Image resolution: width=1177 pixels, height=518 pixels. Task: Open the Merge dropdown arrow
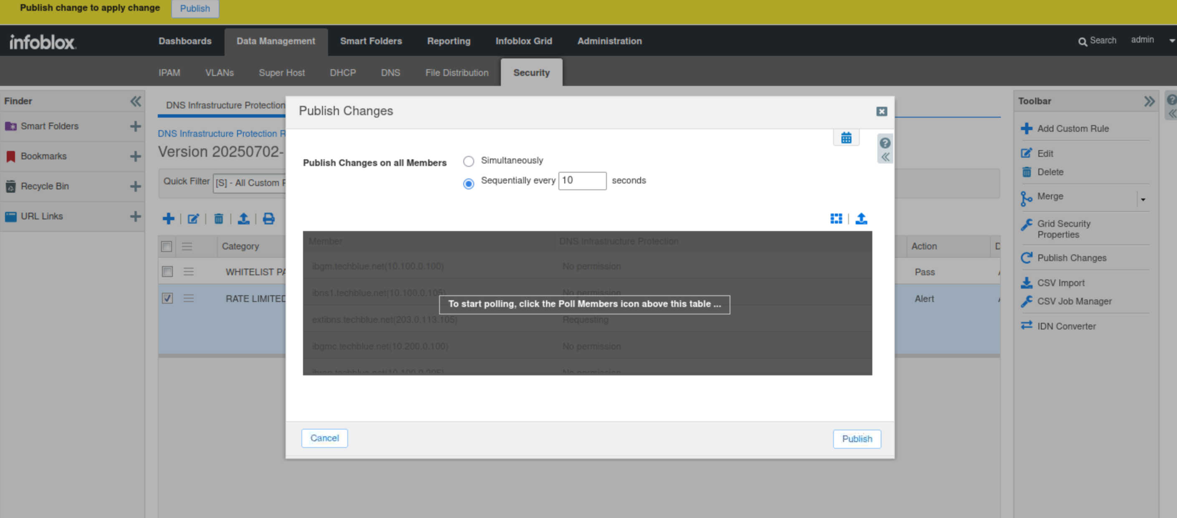pos(1143,199)
